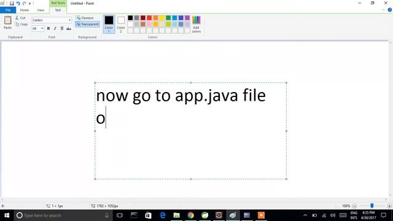The height and width of the screenshot is (221, 393).
Task: Click inside the text box on canvas
Action: pyautogui.click(x=190, y=131)
